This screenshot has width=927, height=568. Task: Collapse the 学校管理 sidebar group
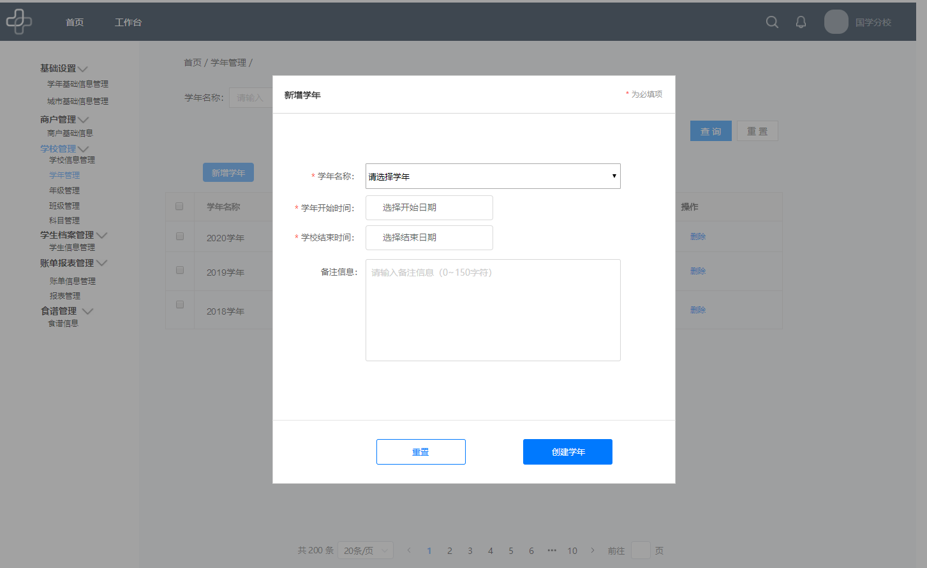84,149
